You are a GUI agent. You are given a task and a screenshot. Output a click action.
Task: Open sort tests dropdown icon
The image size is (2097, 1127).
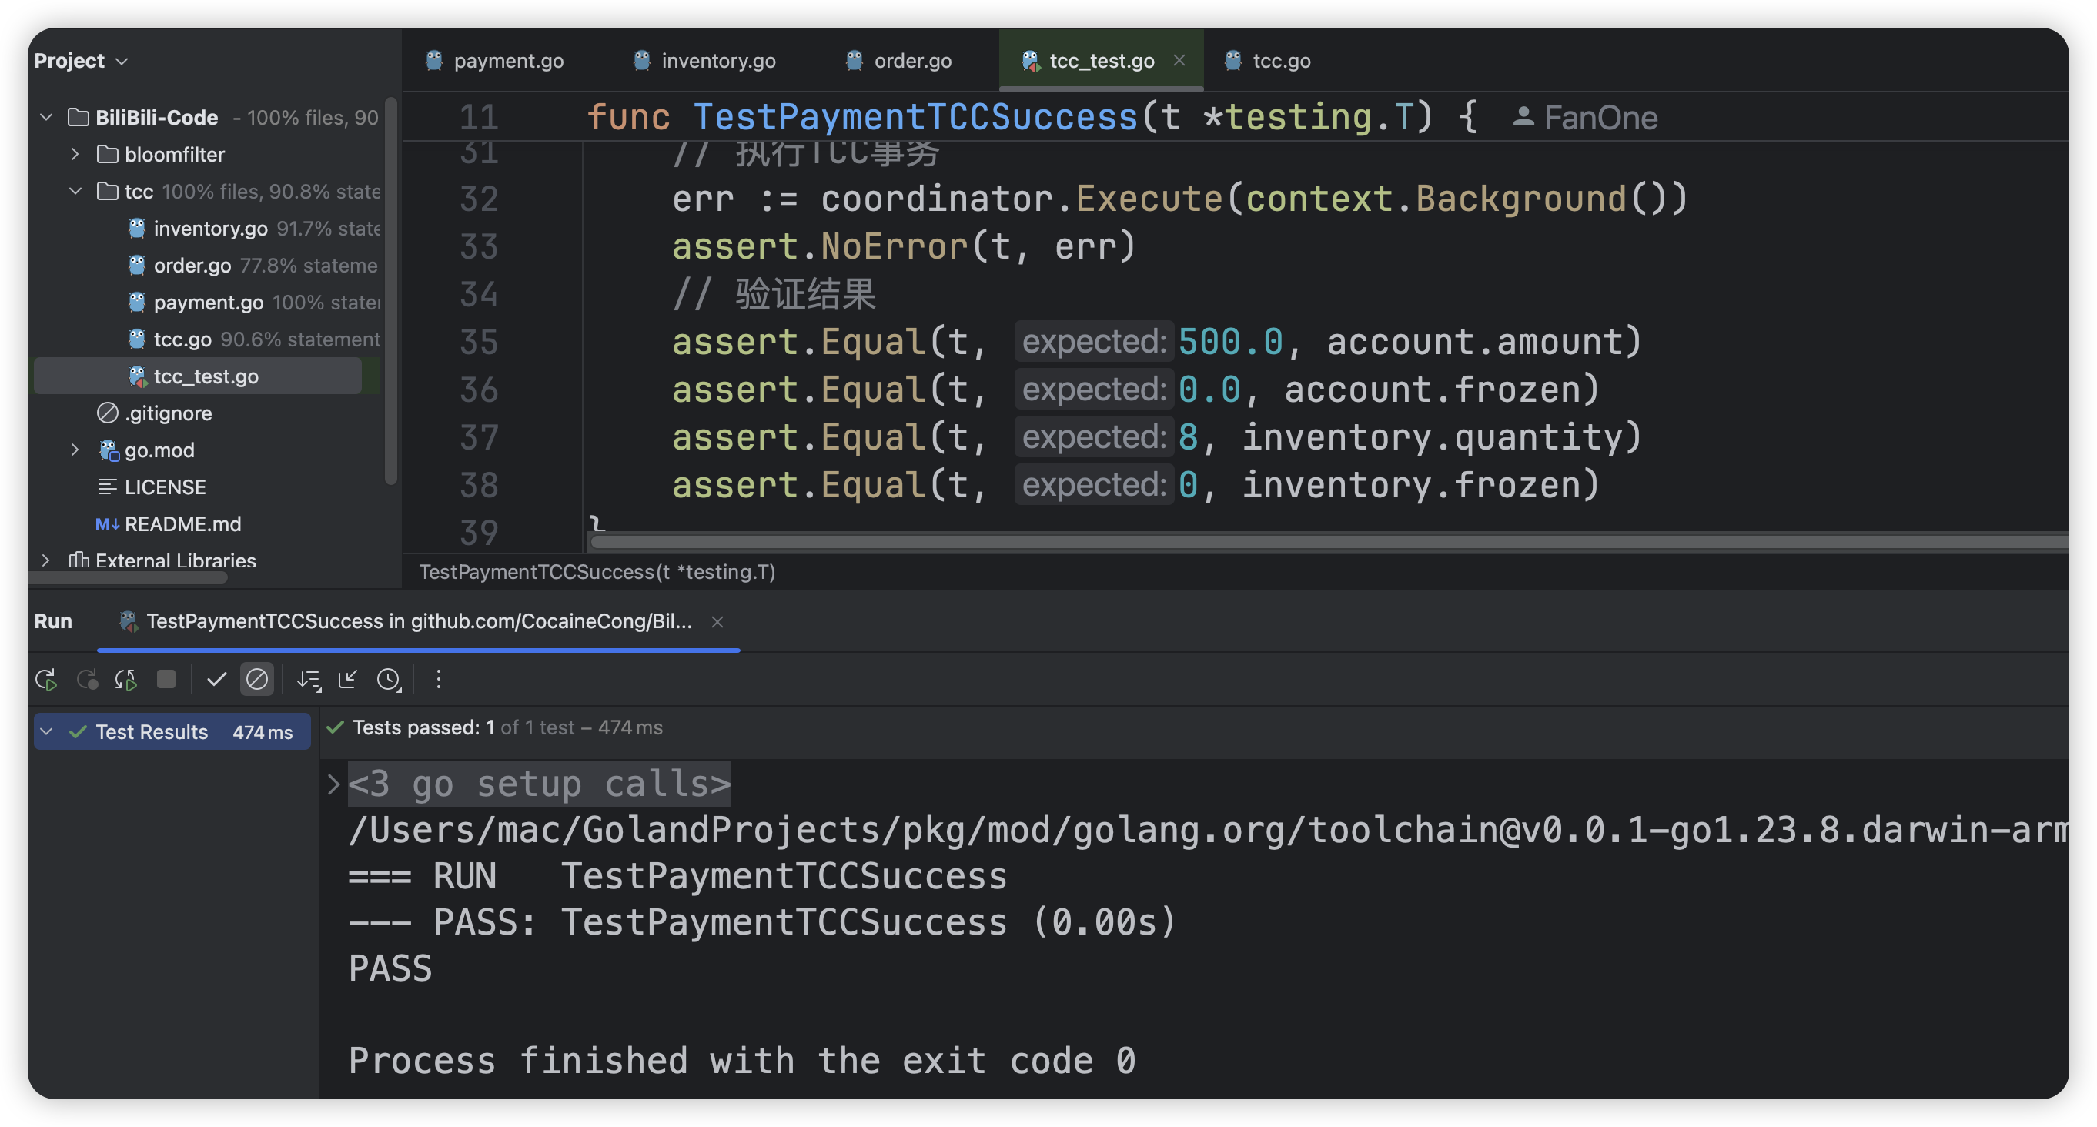tap(309, 679)
